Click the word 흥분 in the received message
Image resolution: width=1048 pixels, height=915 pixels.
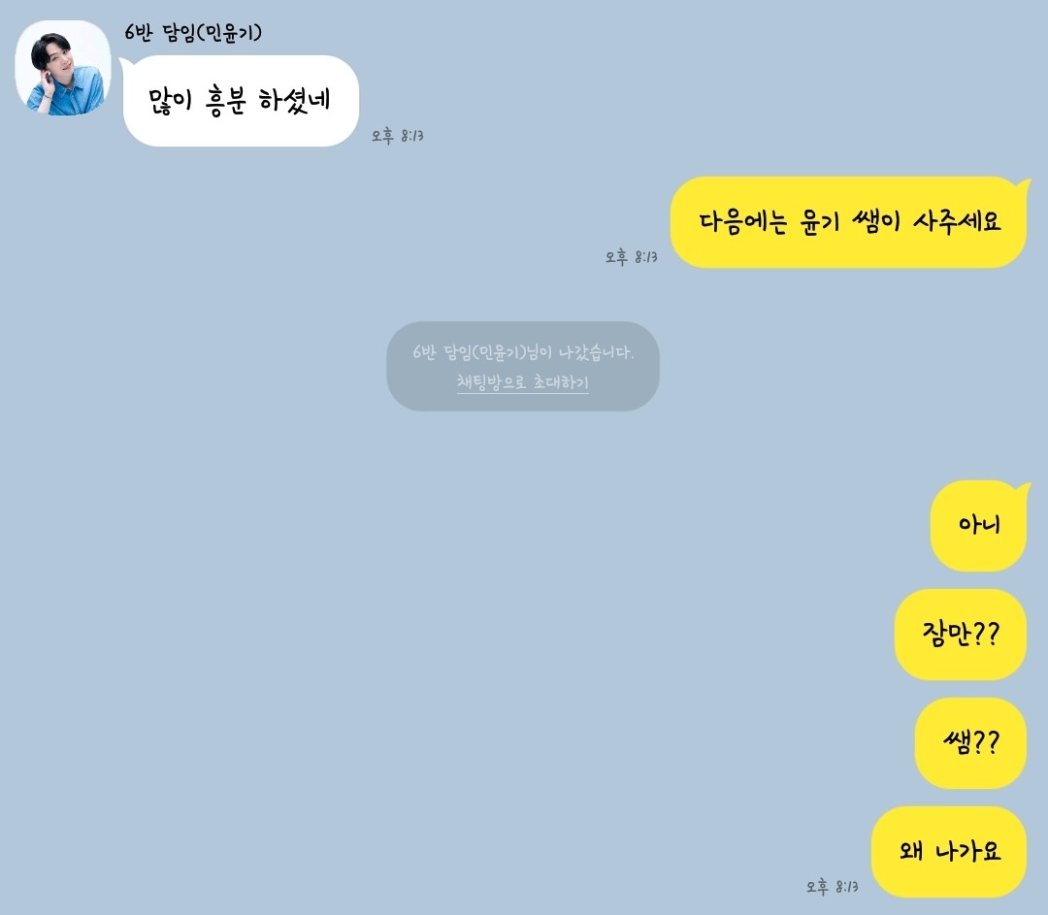[225, 101]
